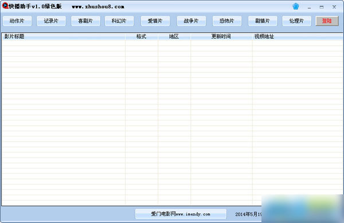Click the red 登陆 login button
Viewport: 344px width, 223px height.
point(327,21)
